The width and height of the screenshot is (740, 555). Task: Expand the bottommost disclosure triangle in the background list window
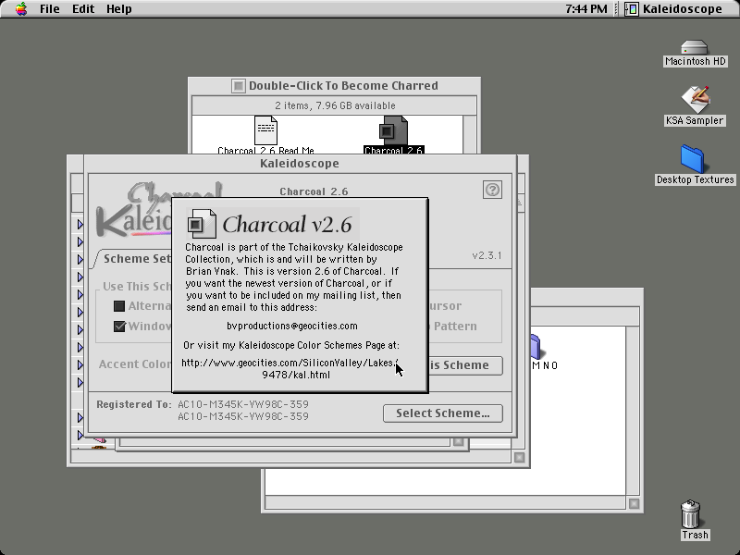pos(80,435)
